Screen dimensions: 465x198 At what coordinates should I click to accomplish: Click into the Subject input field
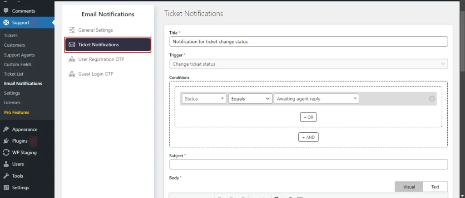(308, 164)
